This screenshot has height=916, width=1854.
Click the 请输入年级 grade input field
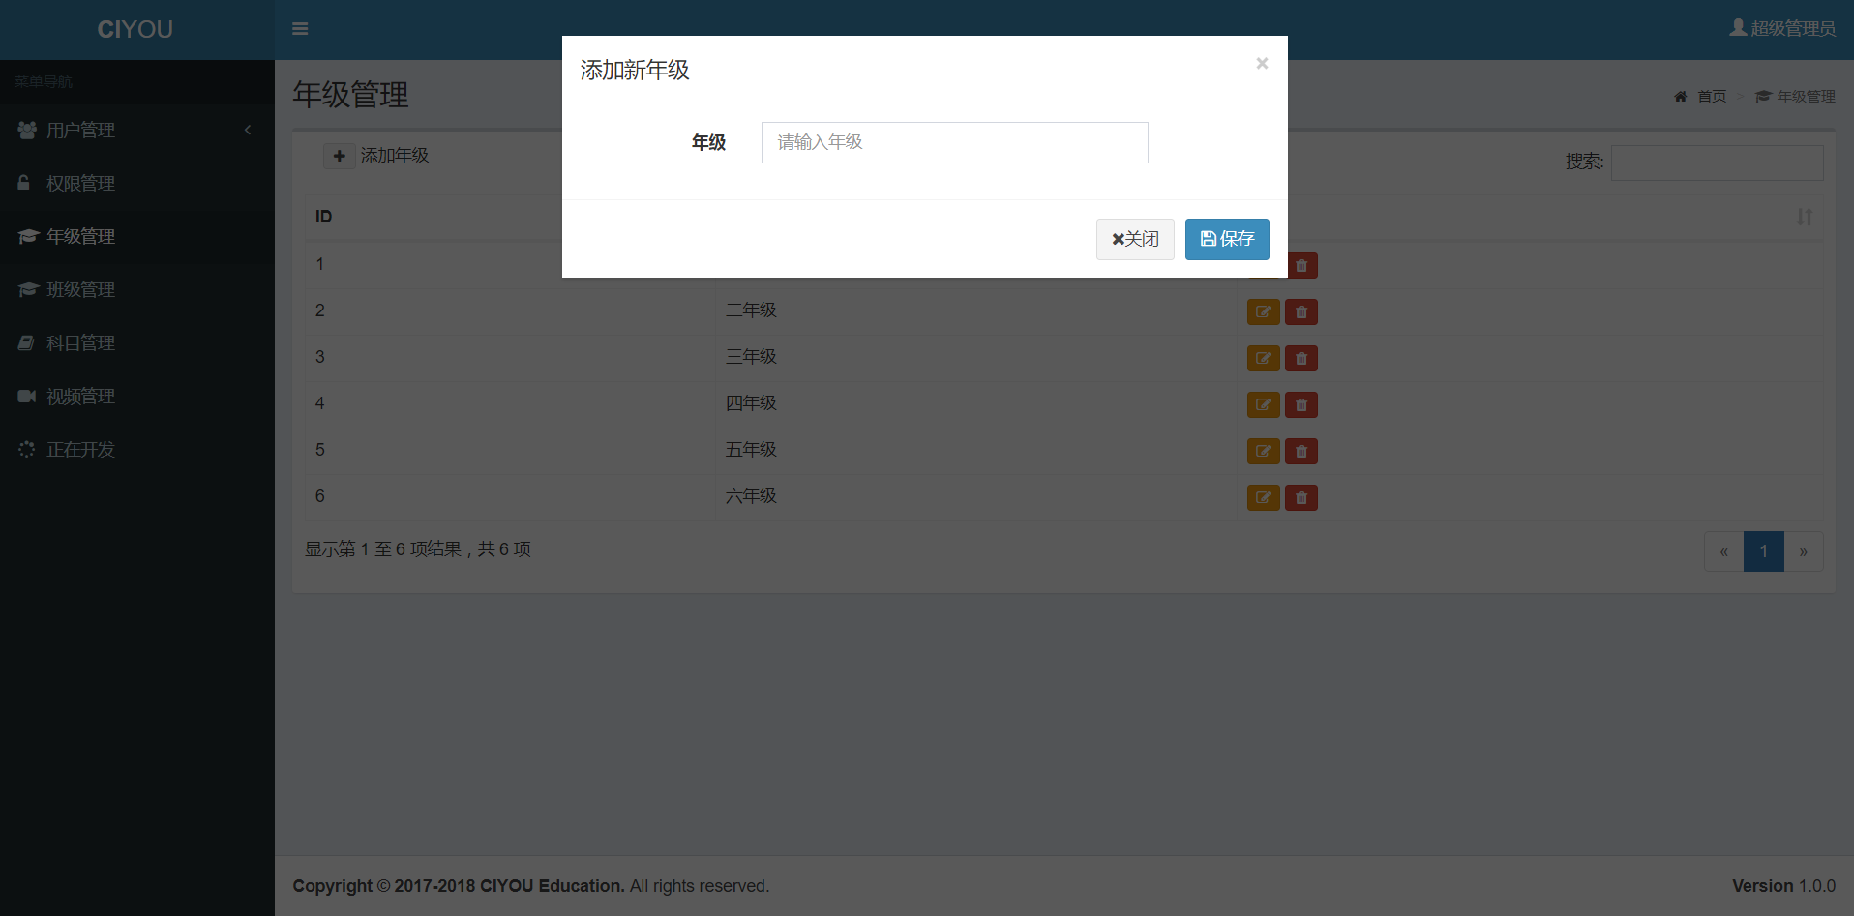pyautogui.click(x=954, y=142)
